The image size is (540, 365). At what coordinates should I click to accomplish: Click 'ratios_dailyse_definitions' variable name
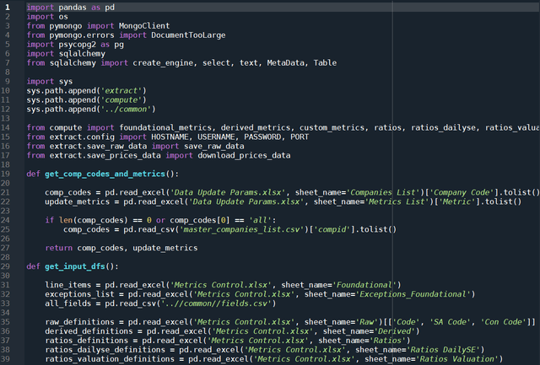[x=105, y=350]
